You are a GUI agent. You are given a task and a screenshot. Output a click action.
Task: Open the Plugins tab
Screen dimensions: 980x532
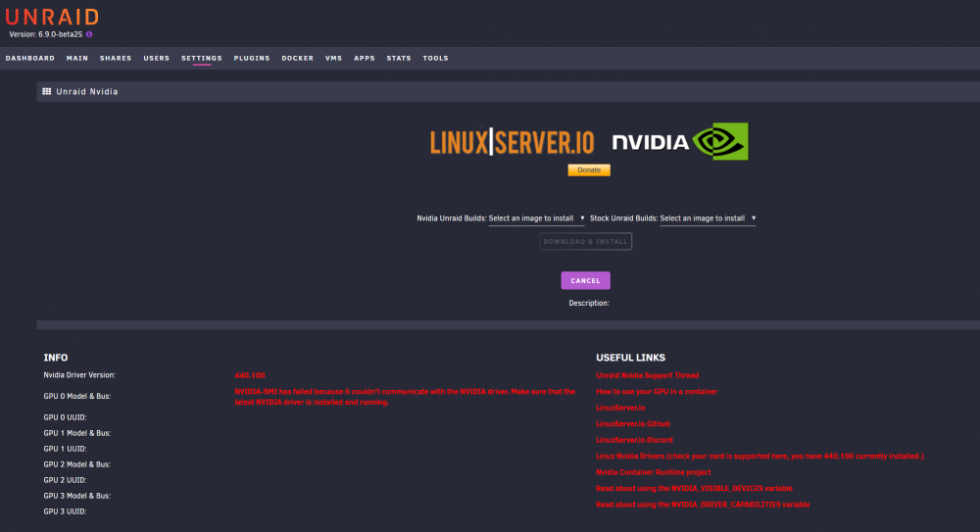252,58
